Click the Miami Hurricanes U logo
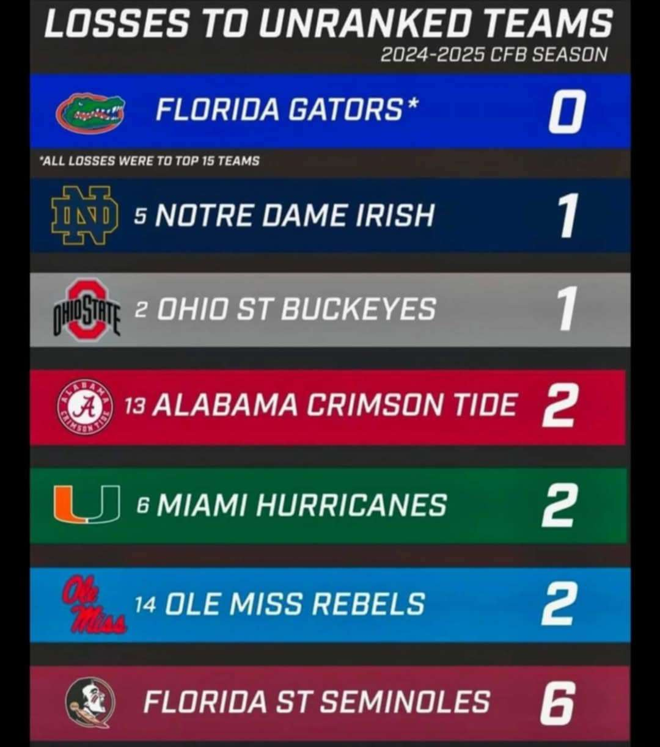Image resolution: width=660 pixels, height=747 pixels. (86, 505)
